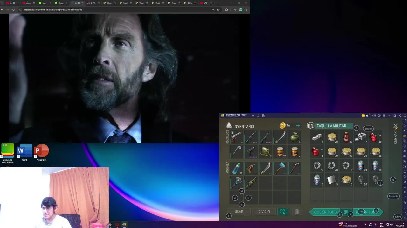Select the light bulb stack with count 20

point(361,180)
